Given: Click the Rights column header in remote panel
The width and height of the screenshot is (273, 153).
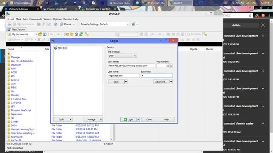Looking at the screenshot, I should [x=193, y=49].
